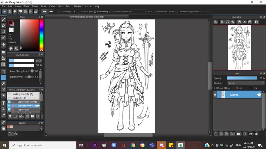Screen dimensions: 266x149
Task: Open the Cloud menu
Action: click(x=88, y=7)
